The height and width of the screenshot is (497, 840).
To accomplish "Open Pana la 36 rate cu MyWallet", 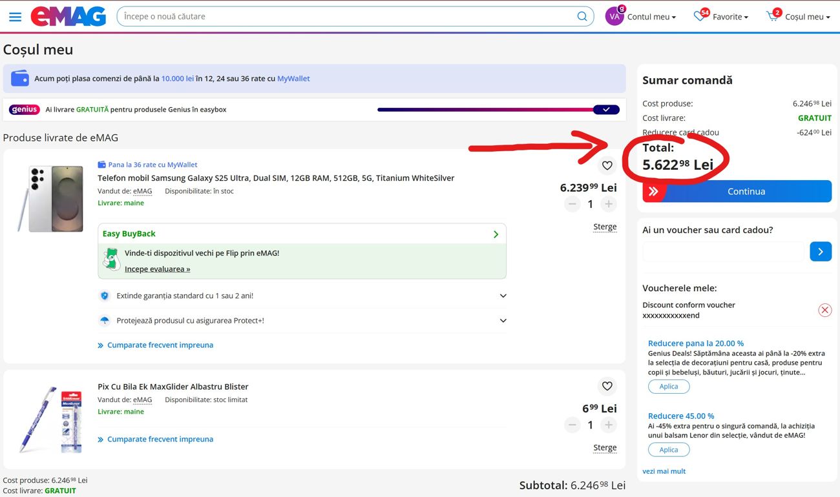I will (152, 165).
